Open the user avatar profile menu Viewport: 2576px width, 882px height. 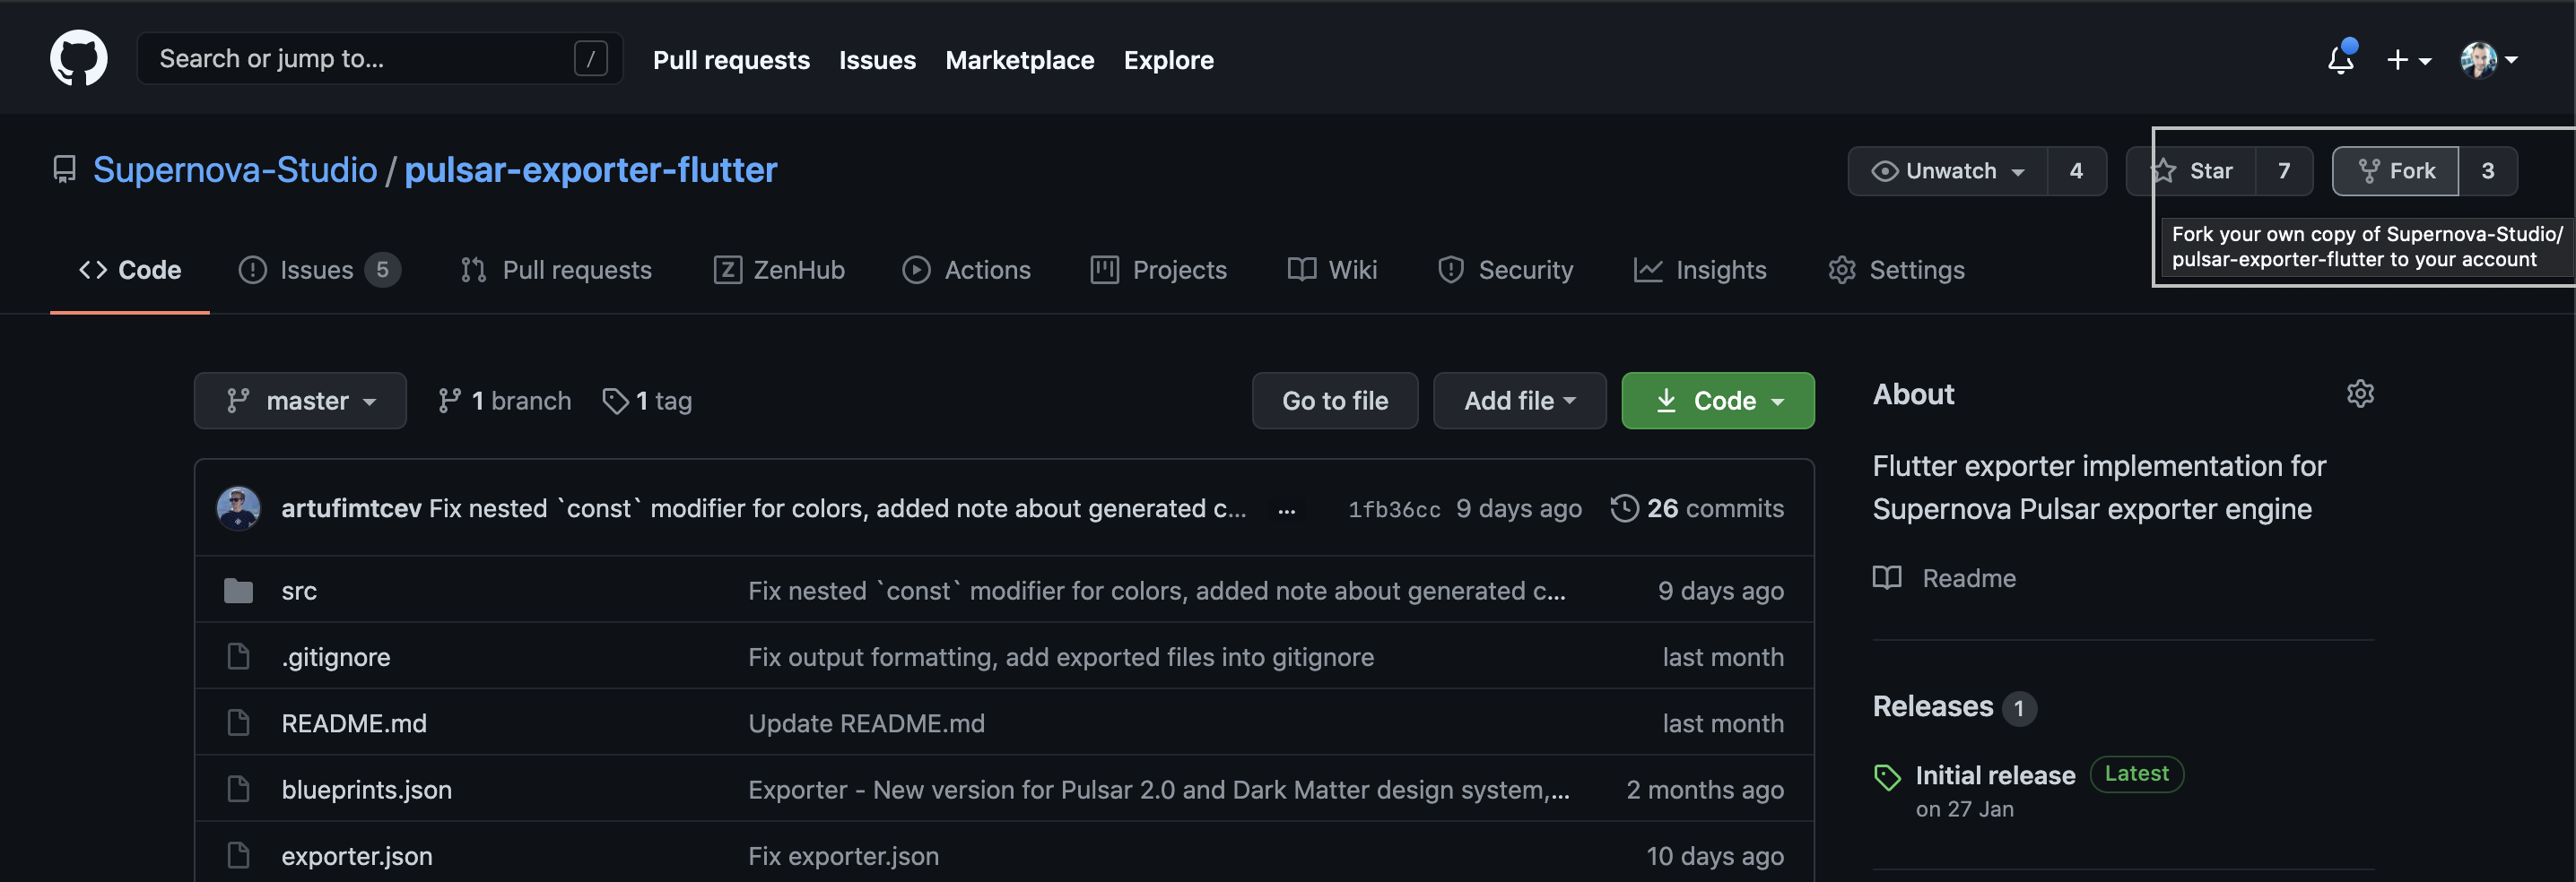click(2488, 60)
